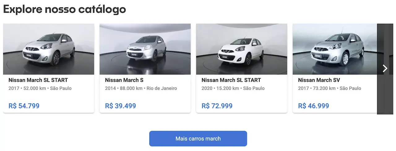
Task: Click the next carousel arrow
Action: point(385,68)
